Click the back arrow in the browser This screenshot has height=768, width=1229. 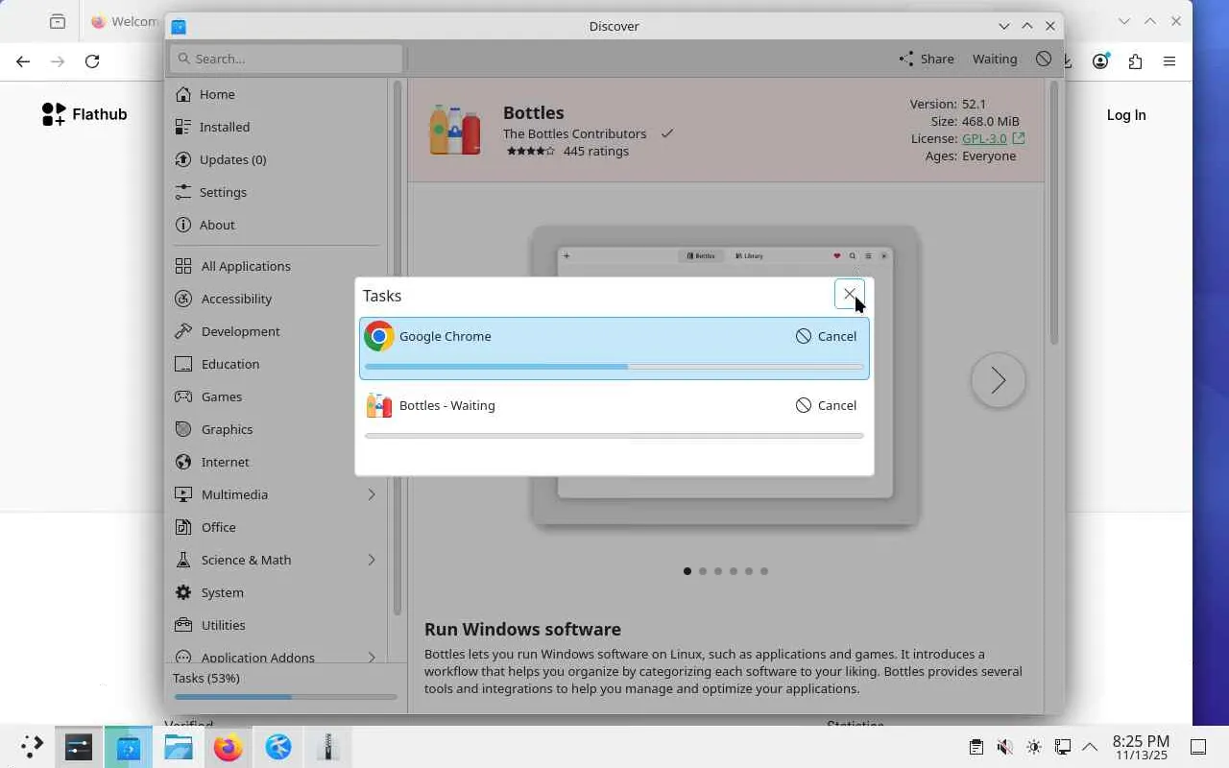(x=23, y=61)
